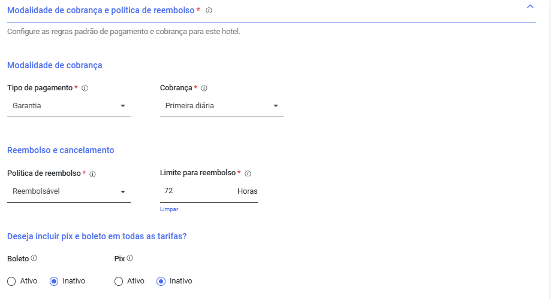The height and width of the screenshot is (299, 551).
Task: Click the 72 hours input field
Action: coord(209,191)
